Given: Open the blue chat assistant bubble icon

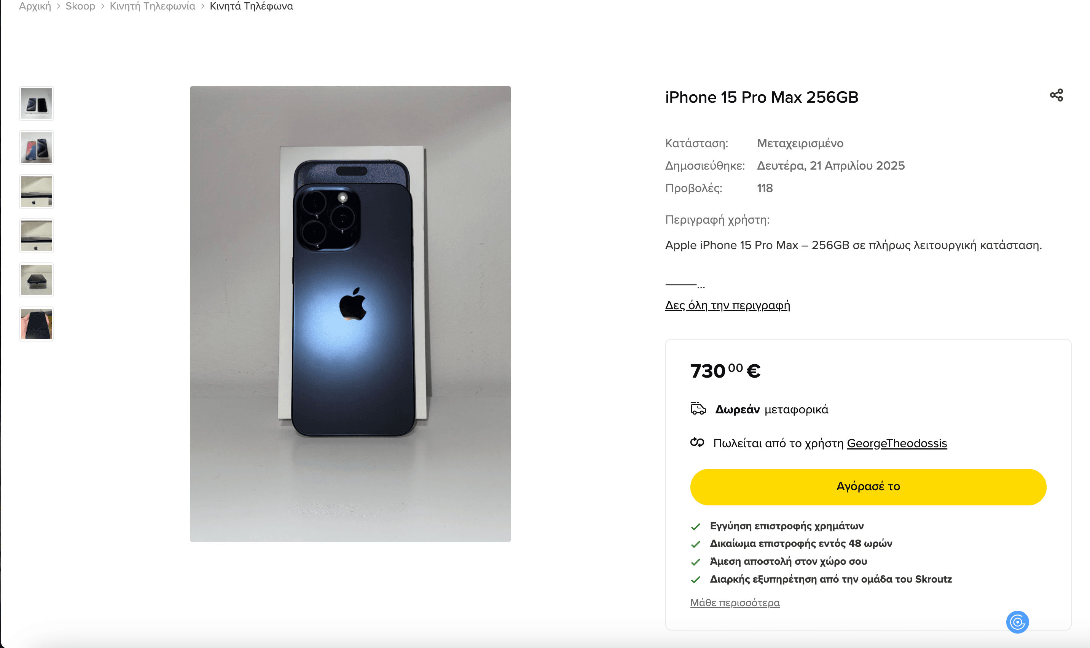Looking at the screenshot, I should [x=1017, y=622].
